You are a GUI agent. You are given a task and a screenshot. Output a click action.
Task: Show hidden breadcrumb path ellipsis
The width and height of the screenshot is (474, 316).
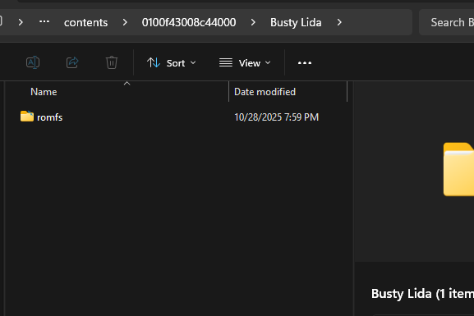click(x=44, y=21)
